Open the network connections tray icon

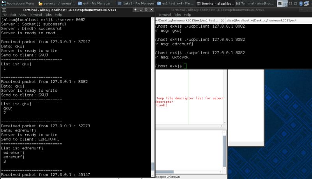click(x=307, y=4)
